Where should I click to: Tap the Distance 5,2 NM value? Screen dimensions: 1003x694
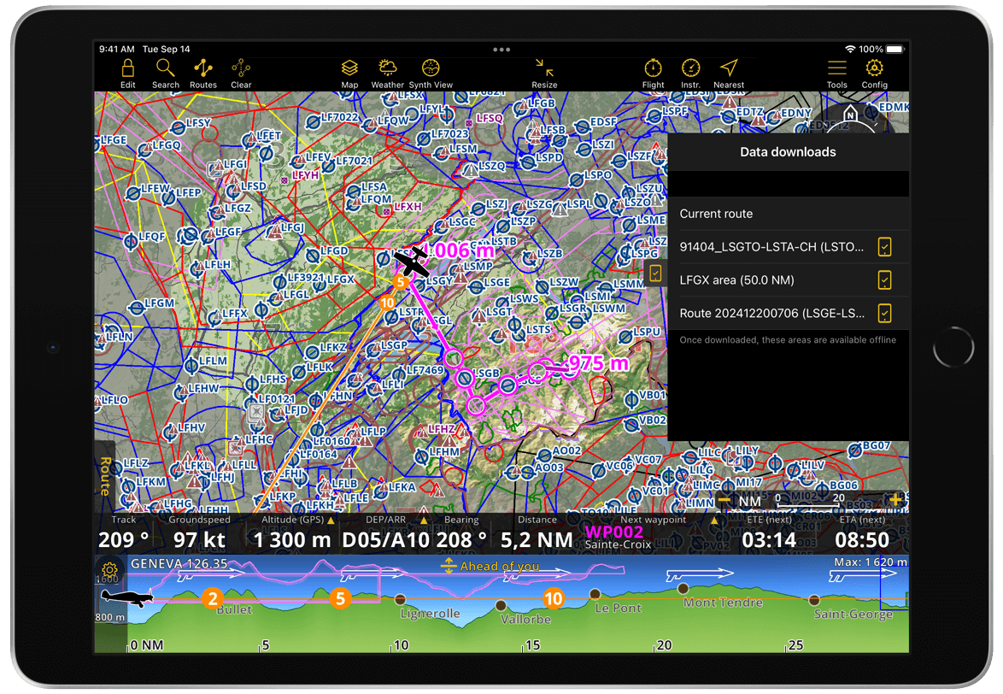537,540
